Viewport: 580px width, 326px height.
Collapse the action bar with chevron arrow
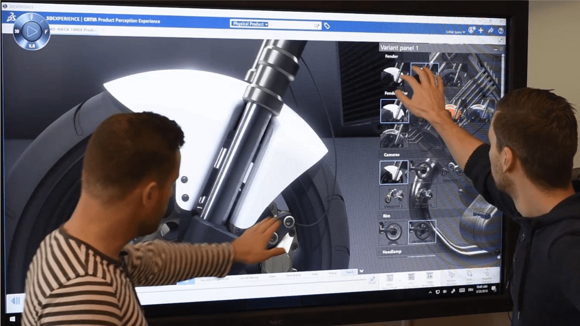point(361,271)
